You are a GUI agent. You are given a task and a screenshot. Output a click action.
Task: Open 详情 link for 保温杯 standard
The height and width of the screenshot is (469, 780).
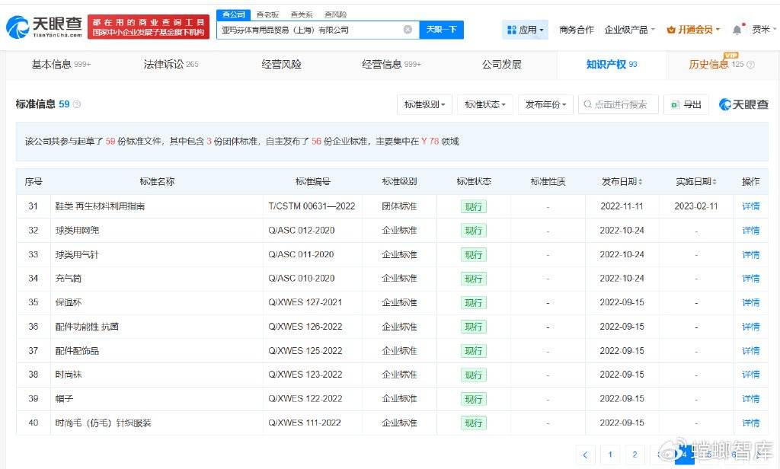750,303
